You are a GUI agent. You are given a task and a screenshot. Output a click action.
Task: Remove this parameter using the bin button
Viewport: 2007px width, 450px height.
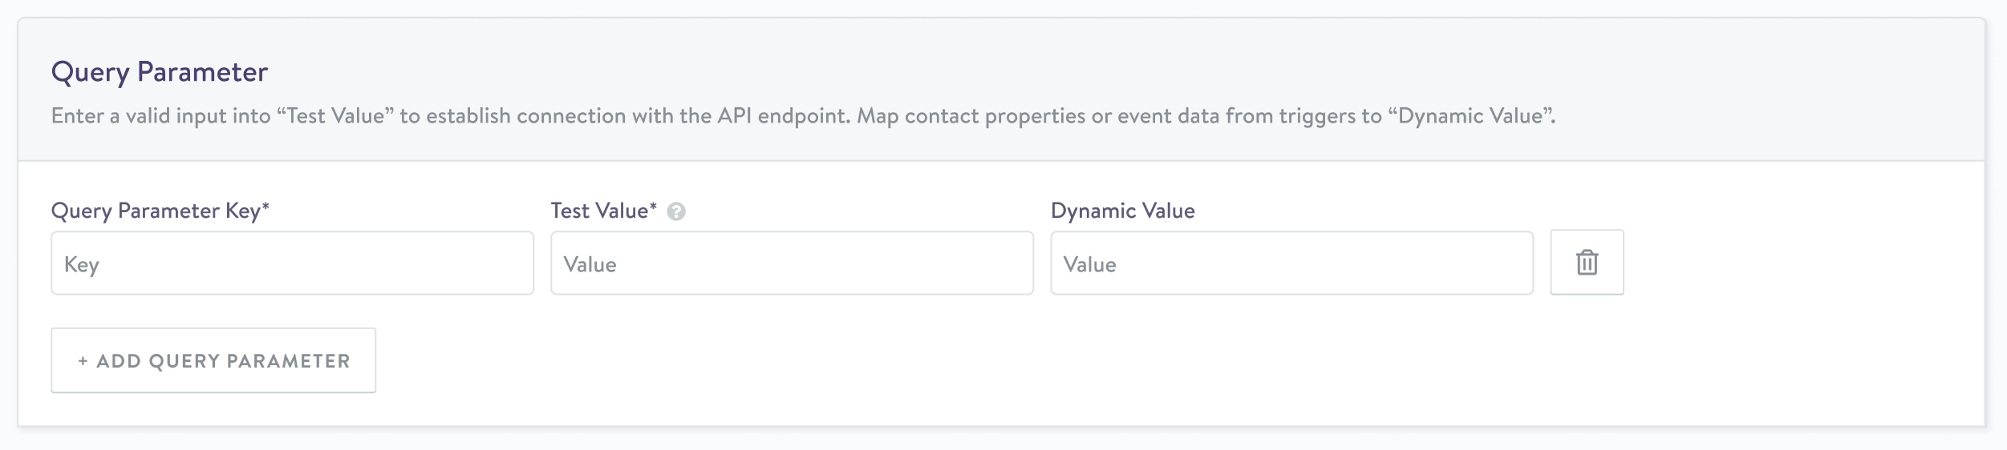[1586, 263]
